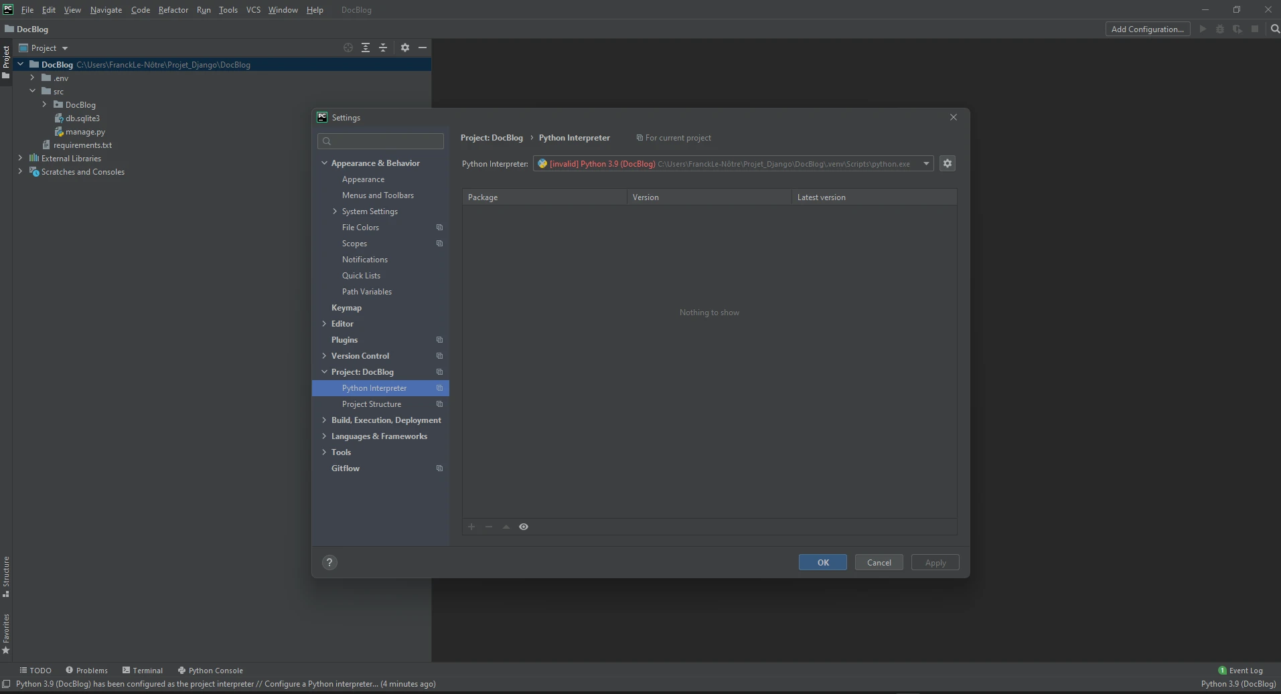Image resolution: width=1281 pixels, height=694 pixels.
Task: Open the Terminal tool tab
Action: [143, 670]
